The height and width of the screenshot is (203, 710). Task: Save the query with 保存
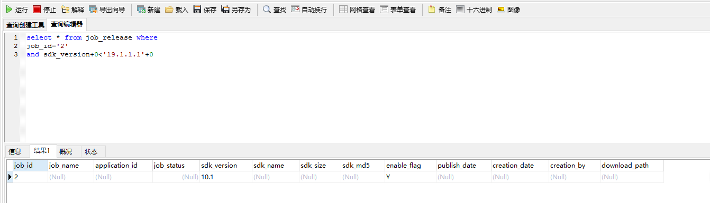click(205, 9)
